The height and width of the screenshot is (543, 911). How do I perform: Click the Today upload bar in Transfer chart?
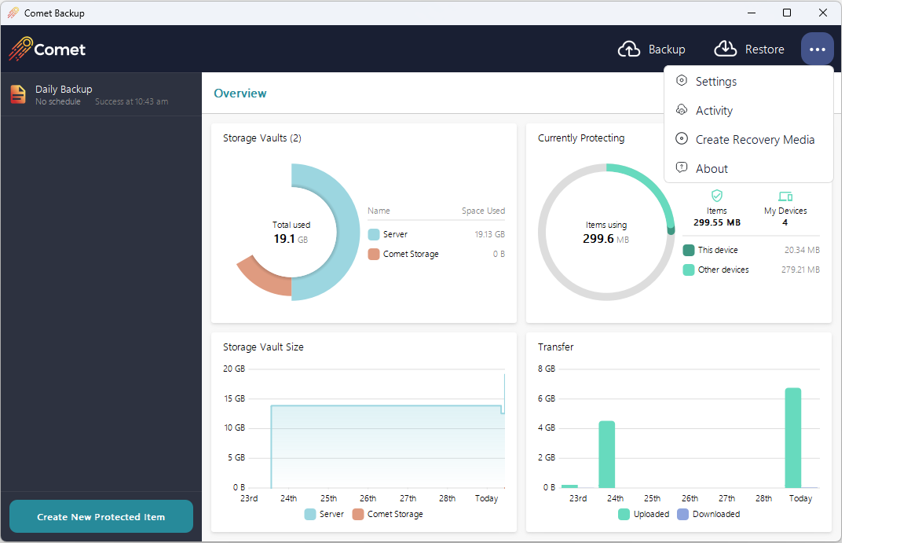point(792,438)
